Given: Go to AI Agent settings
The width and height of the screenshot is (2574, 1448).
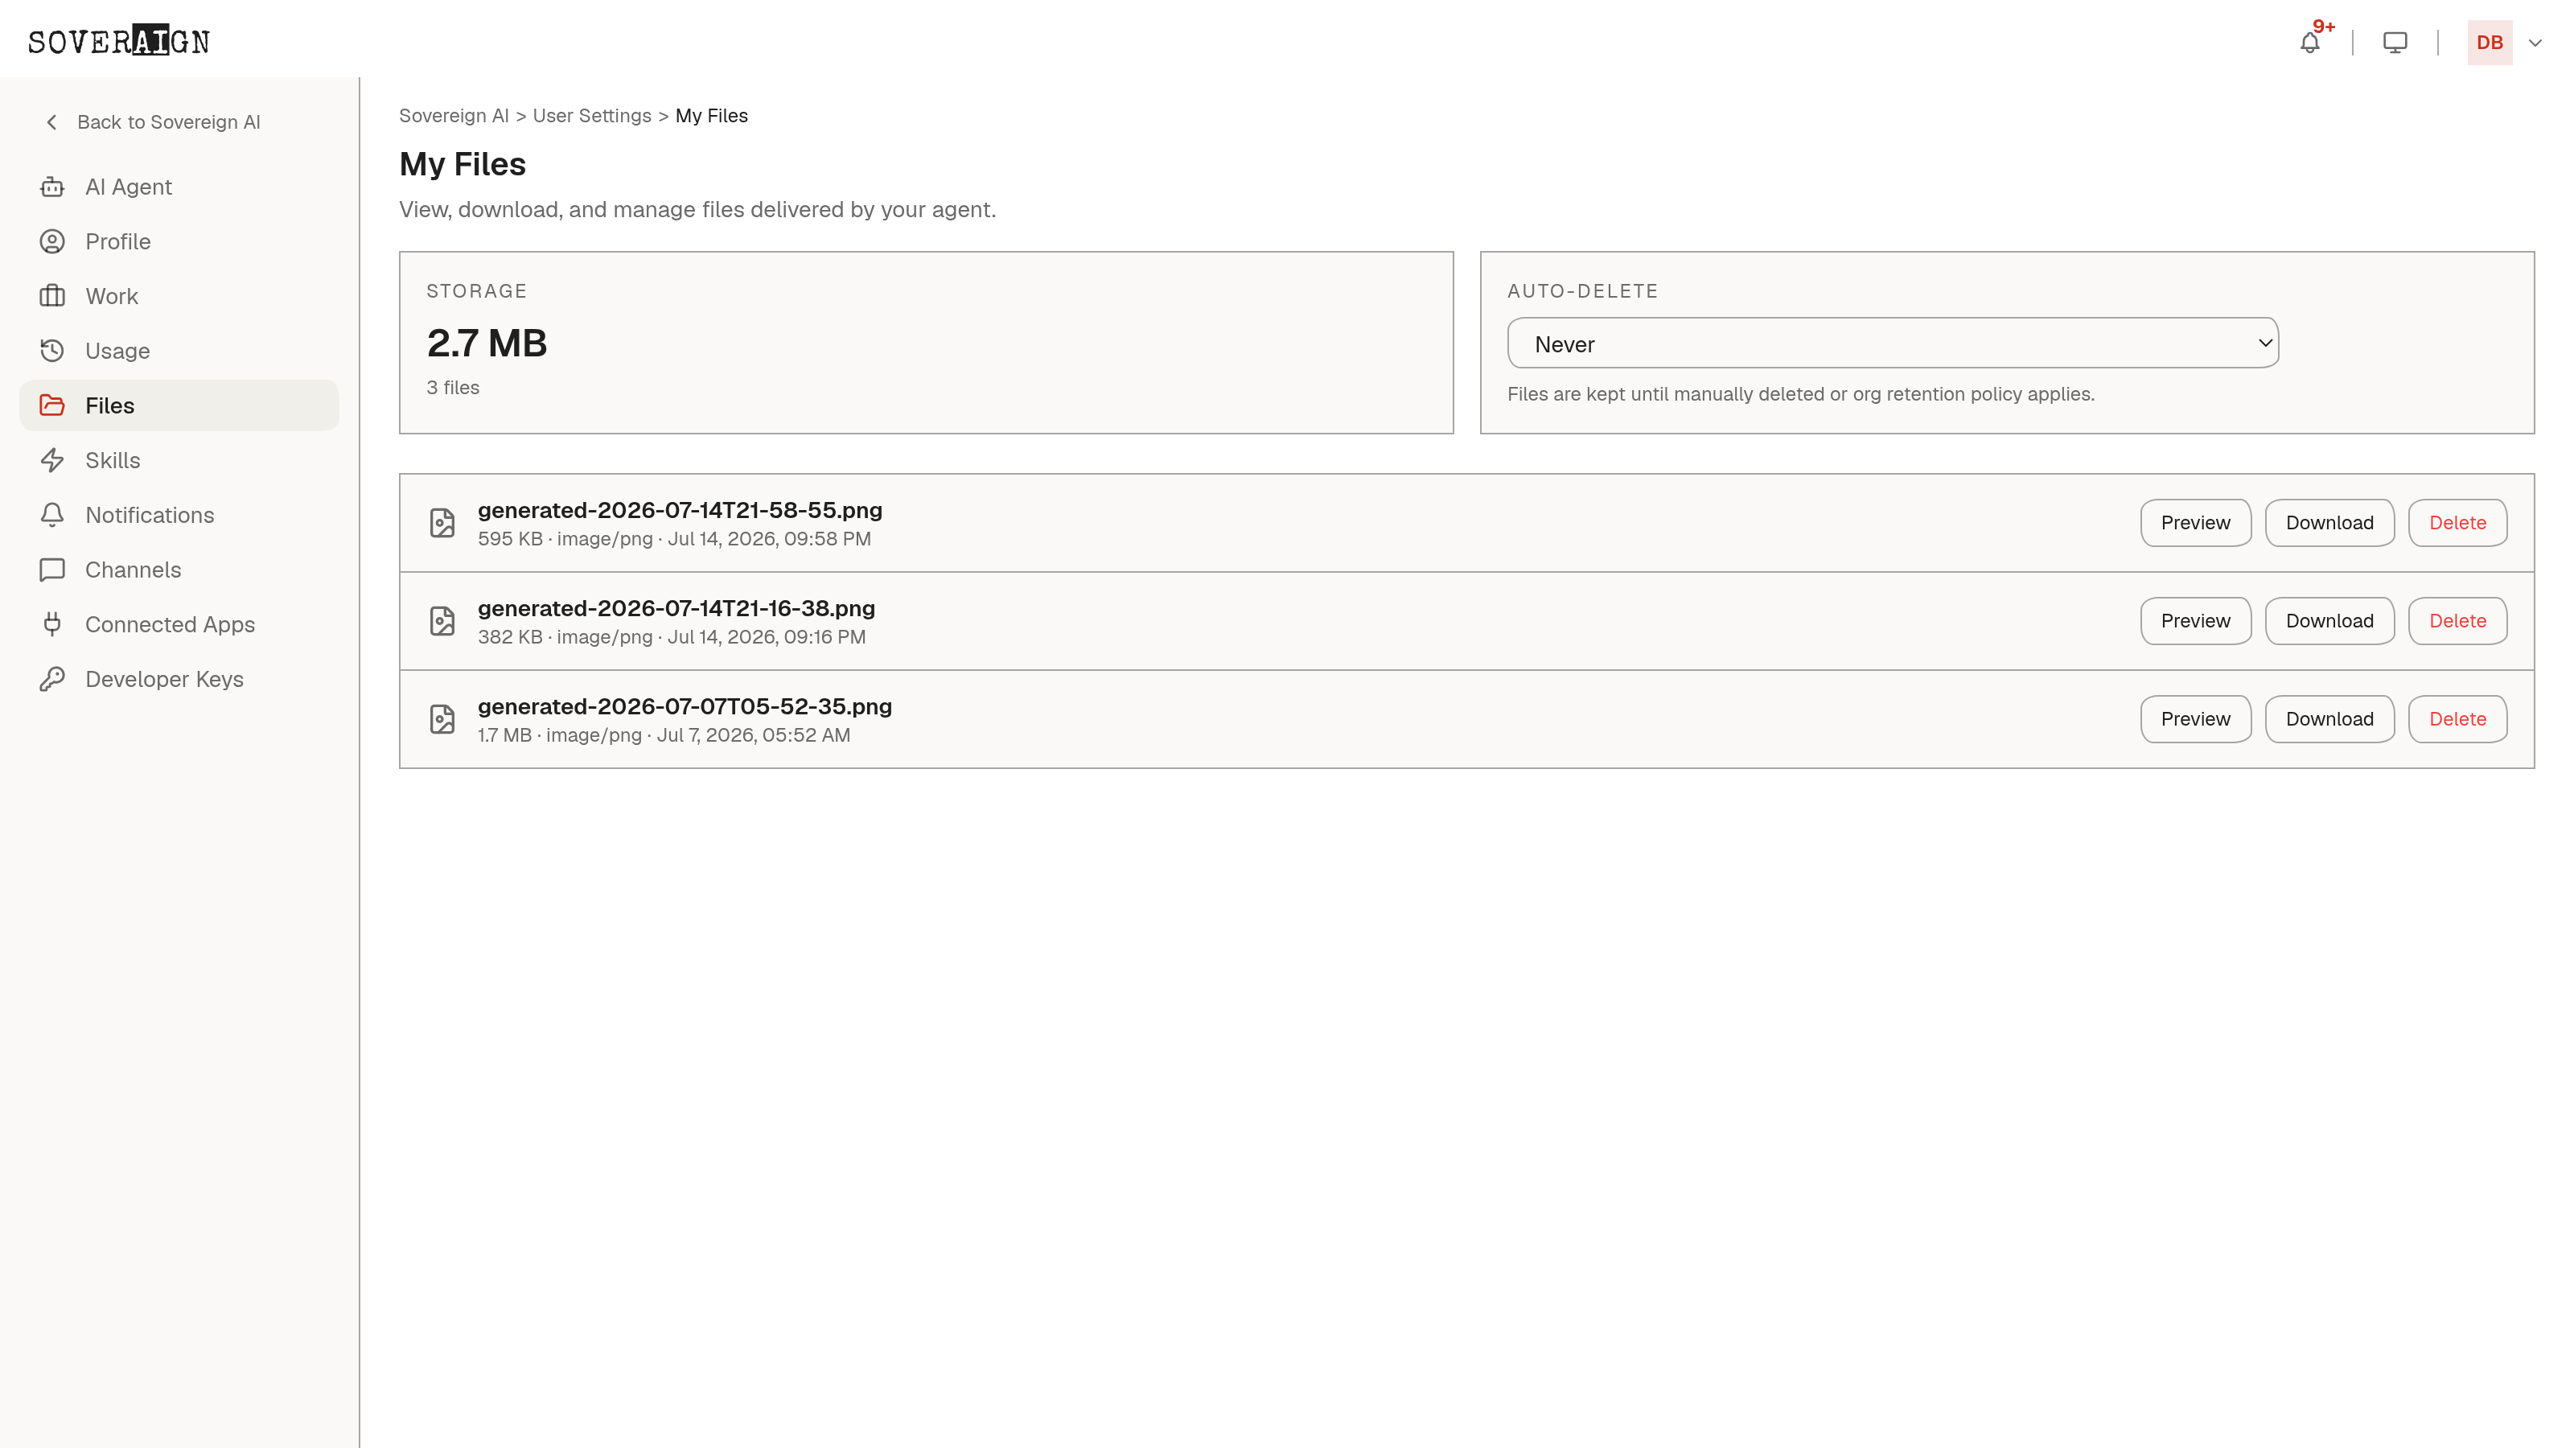Looking at the screenshot, I should (x=179, y=187).
